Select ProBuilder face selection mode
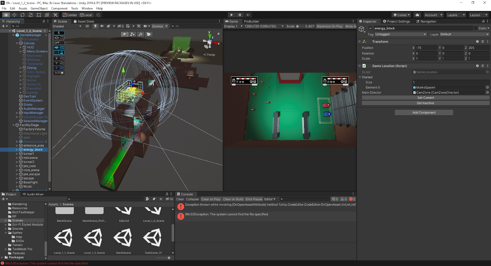This screenshot has width=491, height=266. (x=149, y=34)
